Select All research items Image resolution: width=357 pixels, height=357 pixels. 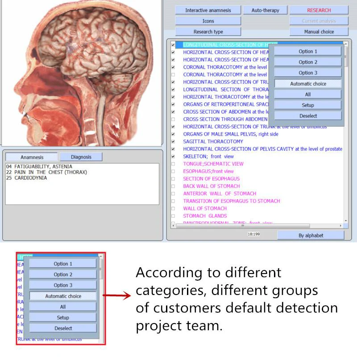308,94
